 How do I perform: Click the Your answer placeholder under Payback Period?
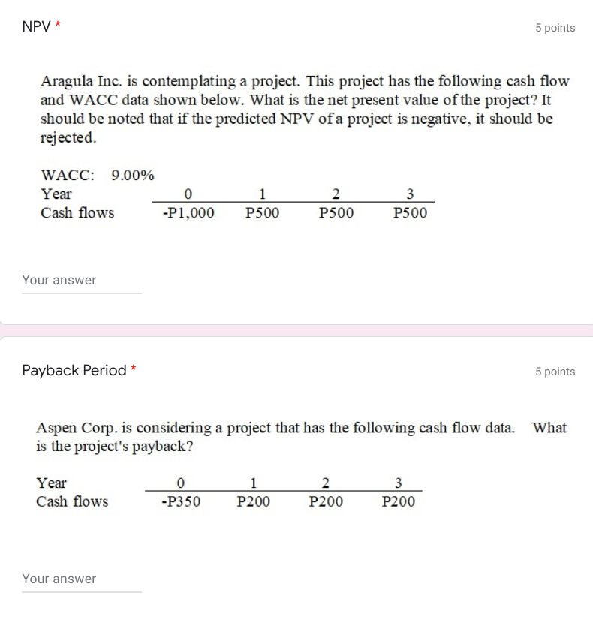(x=59, y=579)
